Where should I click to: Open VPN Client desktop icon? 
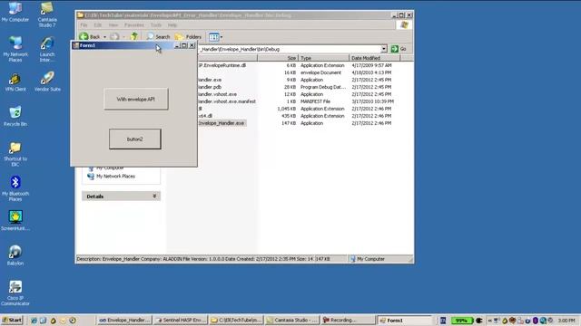(x=15, y=82)
